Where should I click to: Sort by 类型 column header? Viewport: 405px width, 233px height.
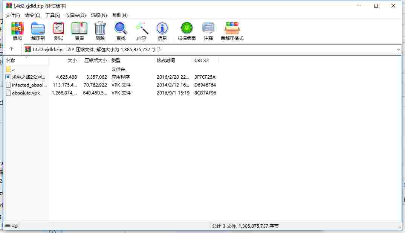132,60
